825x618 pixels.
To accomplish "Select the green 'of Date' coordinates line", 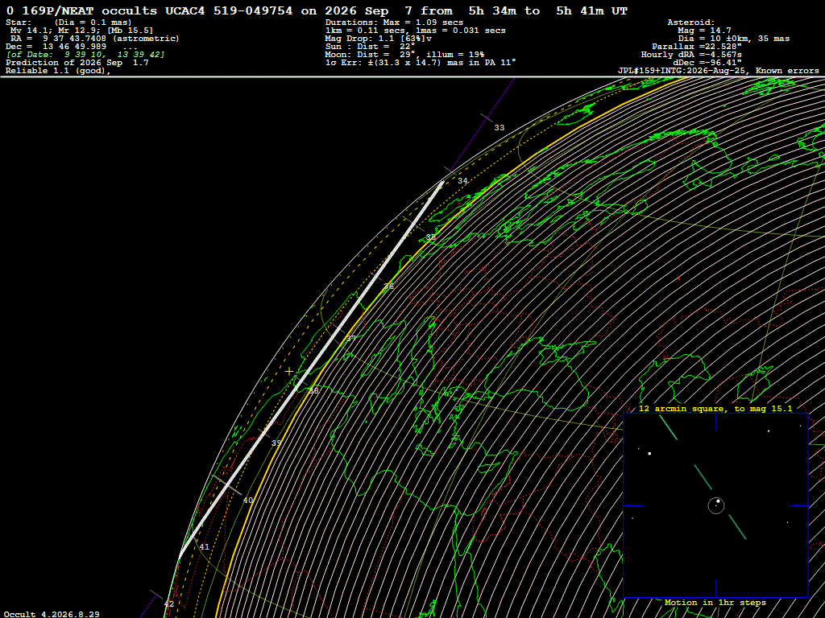I will (x=85, y=55).
